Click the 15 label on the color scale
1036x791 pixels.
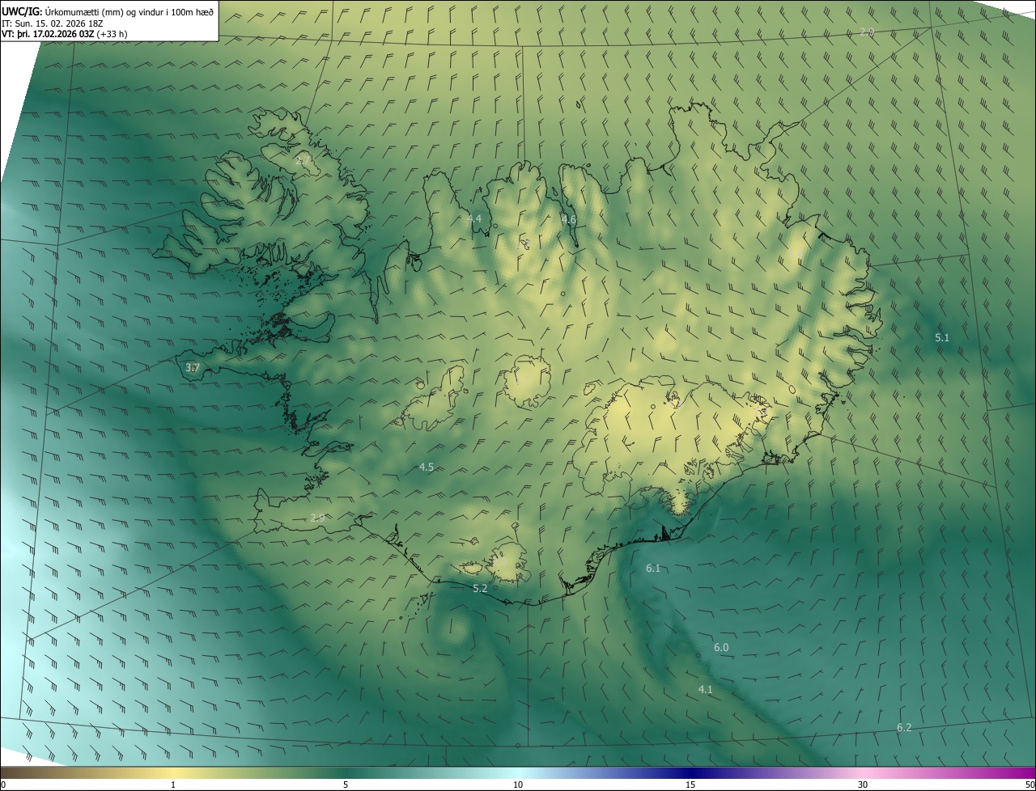(x=690, y=785)
